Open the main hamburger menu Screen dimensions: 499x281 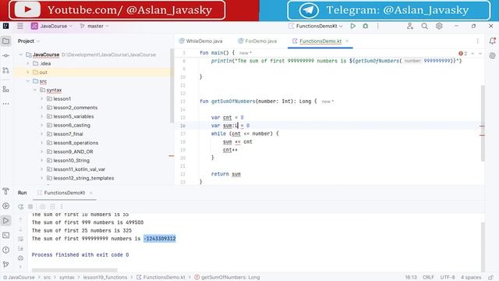[x=20, y=26]
